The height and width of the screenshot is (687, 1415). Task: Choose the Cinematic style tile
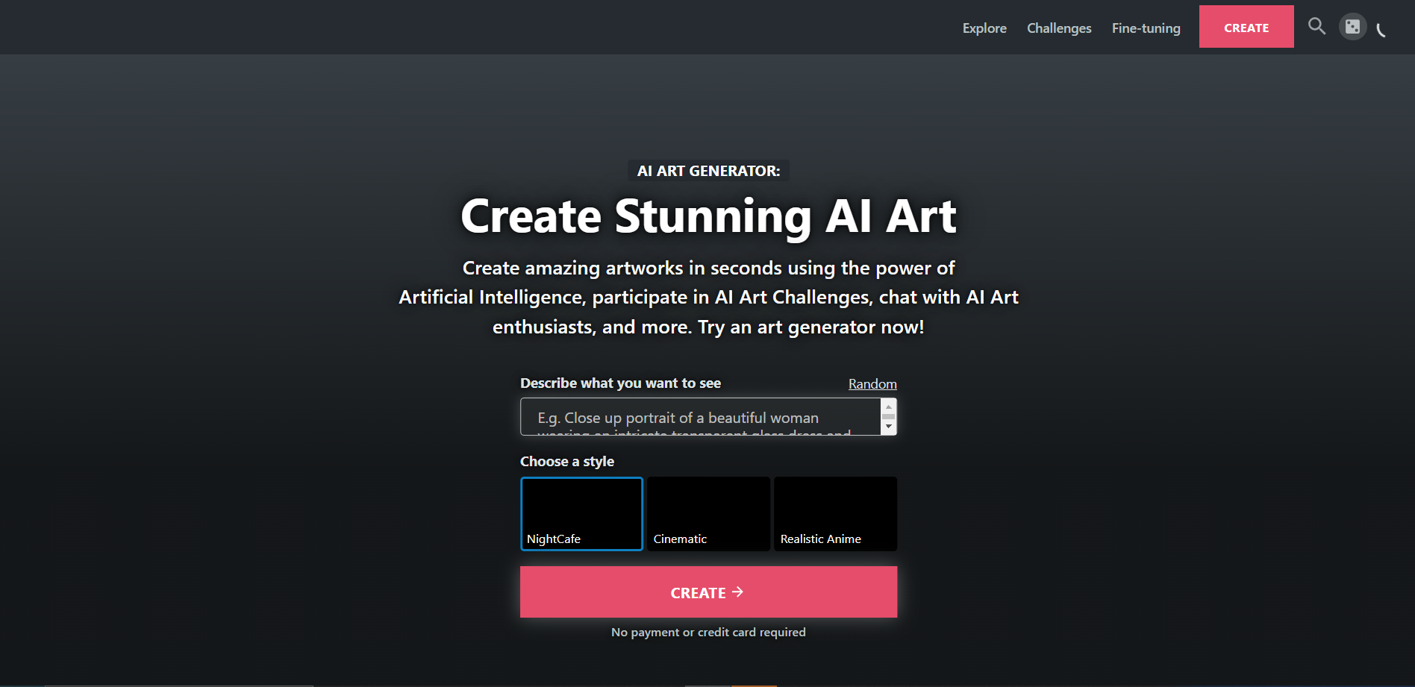click(708, 514)
